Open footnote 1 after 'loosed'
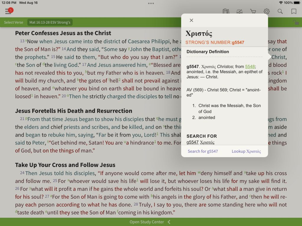 (32, 95)
